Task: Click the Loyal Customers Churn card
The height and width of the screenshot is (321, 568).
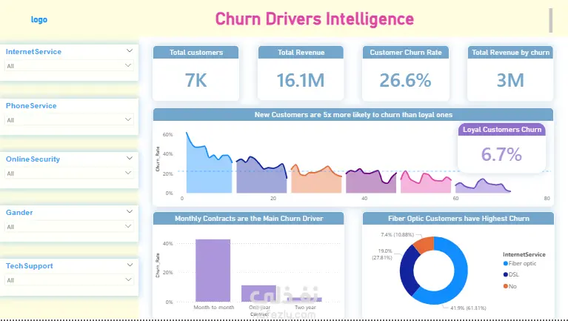Action: [x=501, y=148]
